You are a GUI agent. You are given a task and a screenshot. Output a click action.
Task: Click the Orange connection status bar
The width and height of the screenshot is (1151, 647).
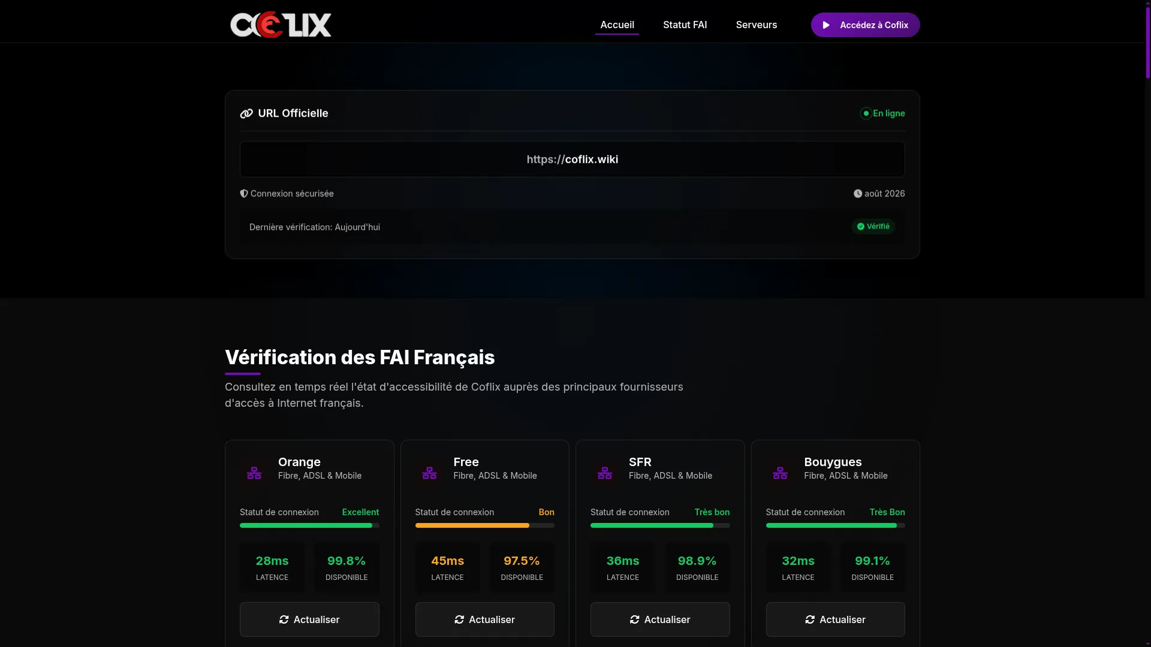[309, 525]
